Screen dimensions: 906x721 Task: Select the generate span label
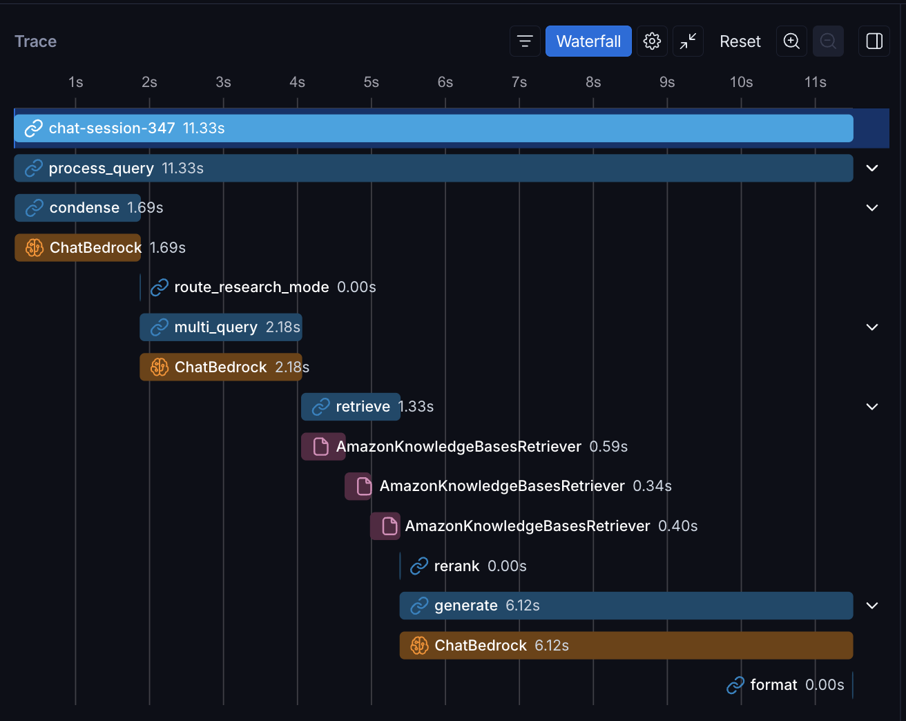466,606
